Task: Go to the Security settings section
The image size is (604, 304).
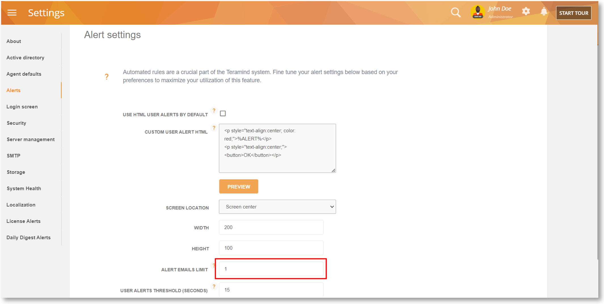Action: click(16, 123)
